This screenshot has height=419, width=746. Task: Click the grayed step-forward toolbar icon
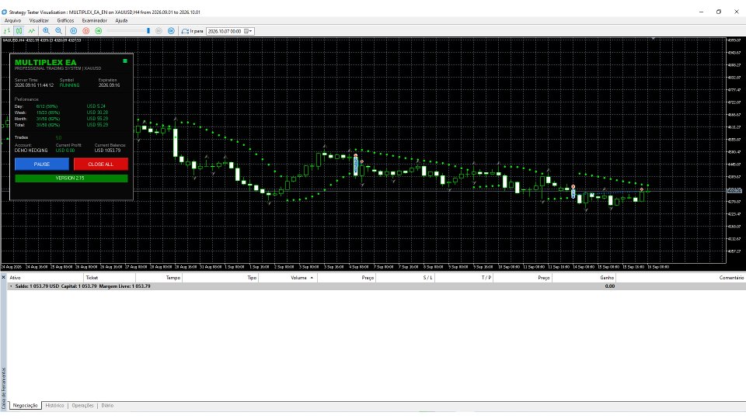159,31
